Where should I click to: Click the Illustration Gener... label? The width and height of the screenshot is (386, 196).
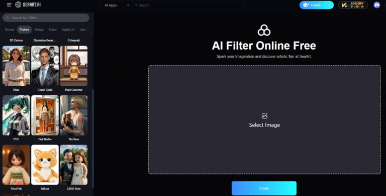[x=45, y=40]
